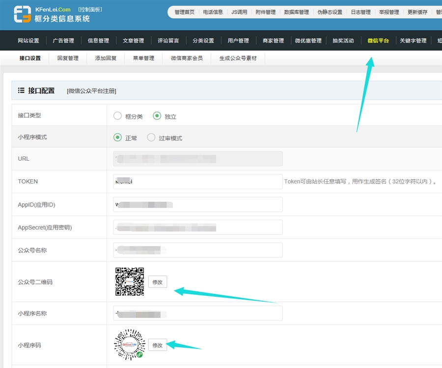
Task: Choose 过审模式 mini program mode
Action: pyautogui.click(x=151, y=138)
